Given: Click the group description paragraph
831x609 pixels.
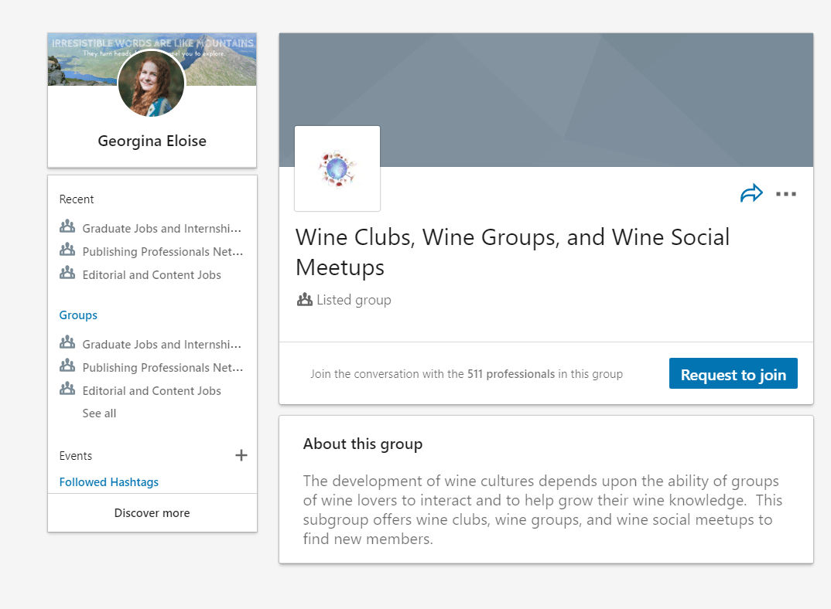Looking at the screenshot, I should point(542,509).
